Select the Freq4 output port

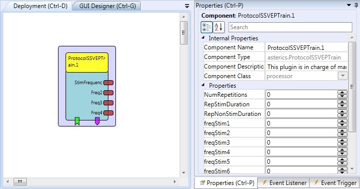[108, 113]
